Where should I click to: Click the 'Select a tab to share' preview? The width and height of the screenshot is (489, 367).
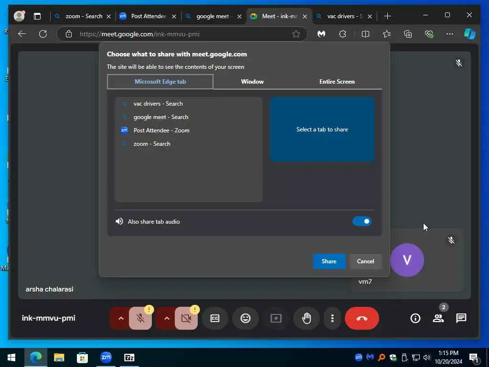[x=322, y=129]
